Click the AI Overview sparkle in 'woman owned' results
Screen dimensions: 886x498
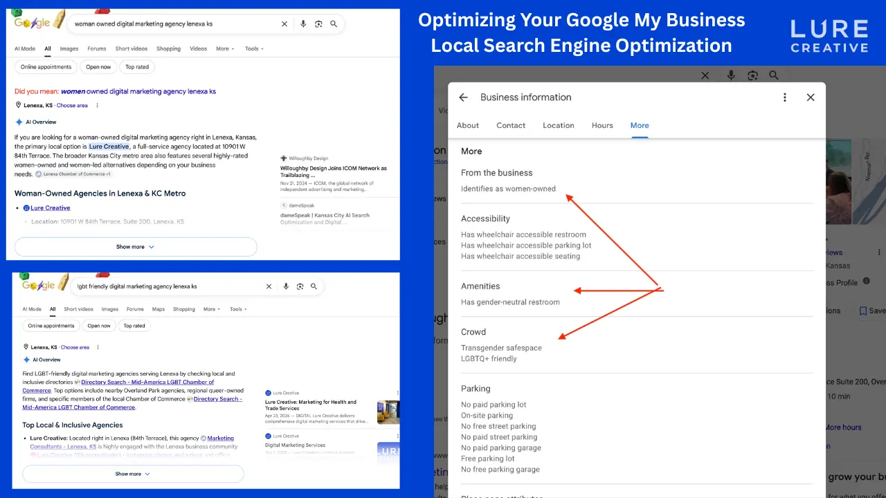(x=19, y=122)
